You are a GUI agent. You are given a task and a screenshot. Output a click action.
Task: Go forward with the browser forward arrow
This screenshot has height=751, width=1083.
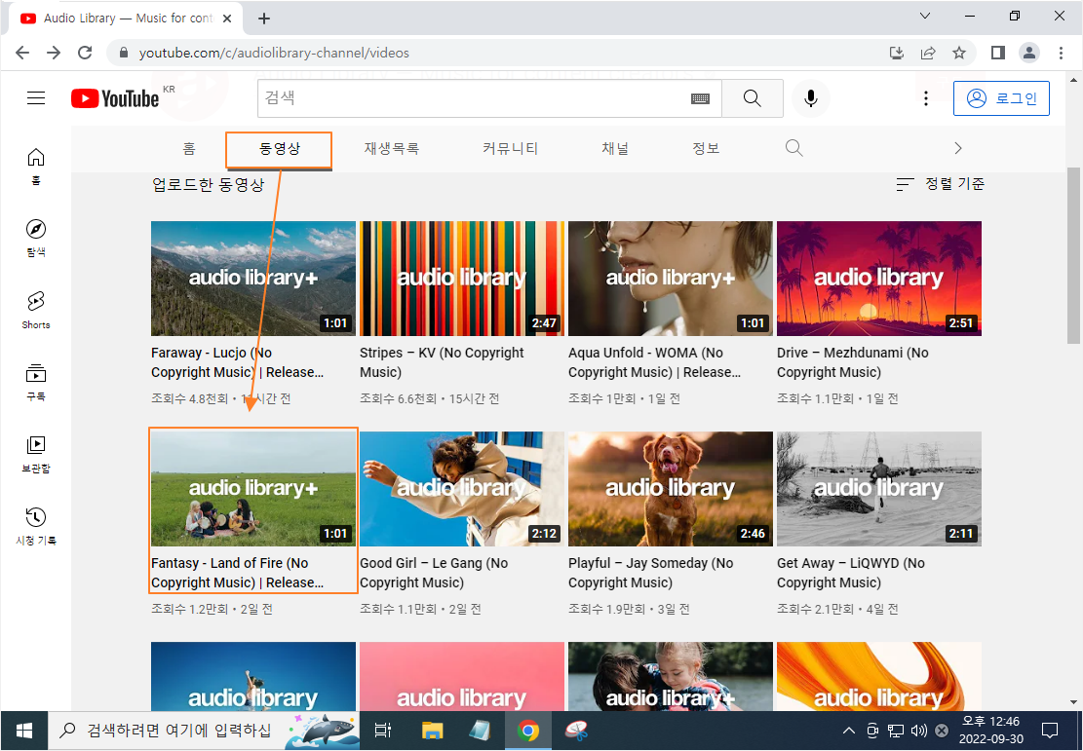coord(54,53)
